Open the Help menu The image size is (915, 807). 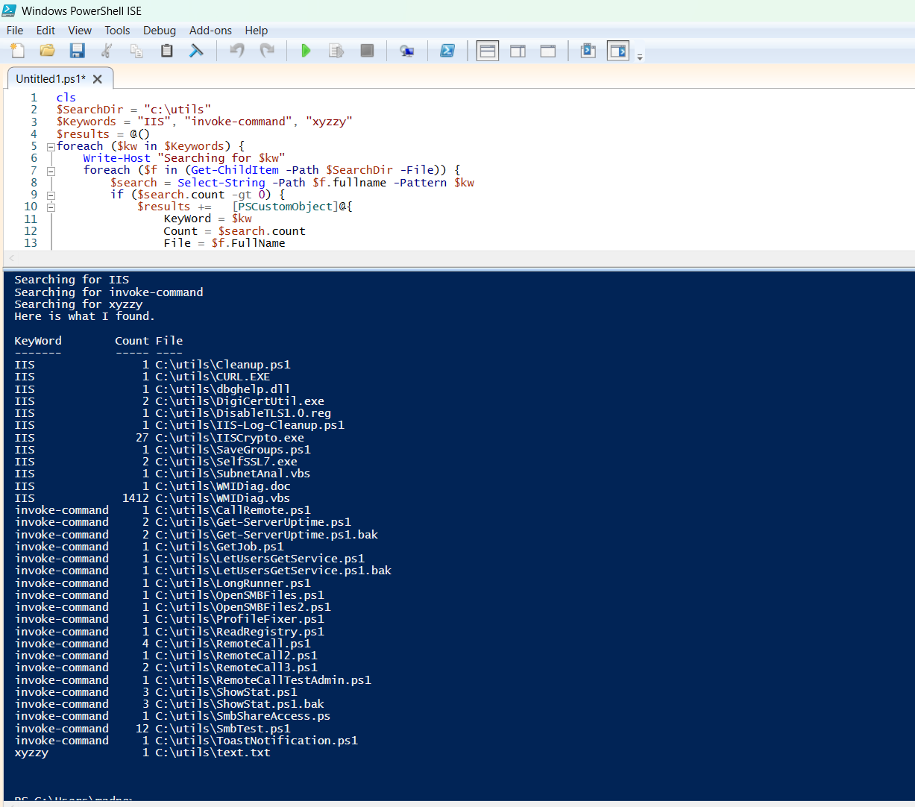(256, 31)
